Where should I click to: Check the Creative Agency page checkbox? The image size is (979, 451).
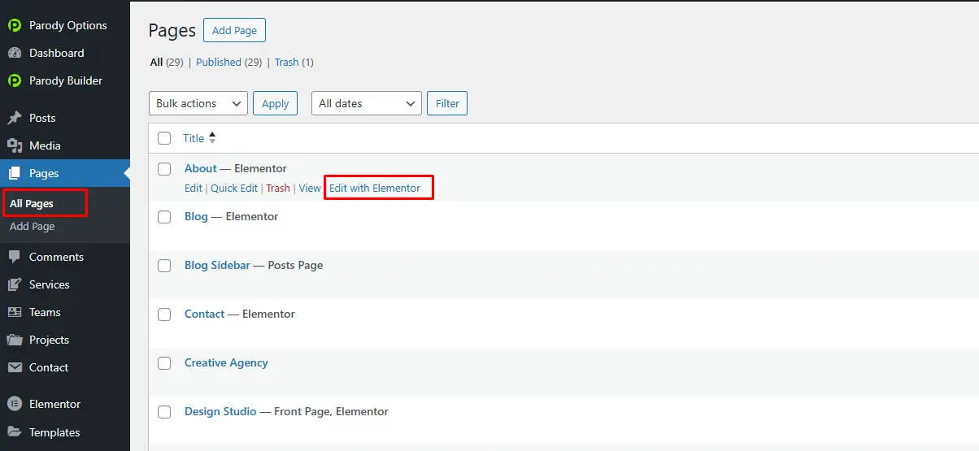pyautogui.click(x=164, y=363)
